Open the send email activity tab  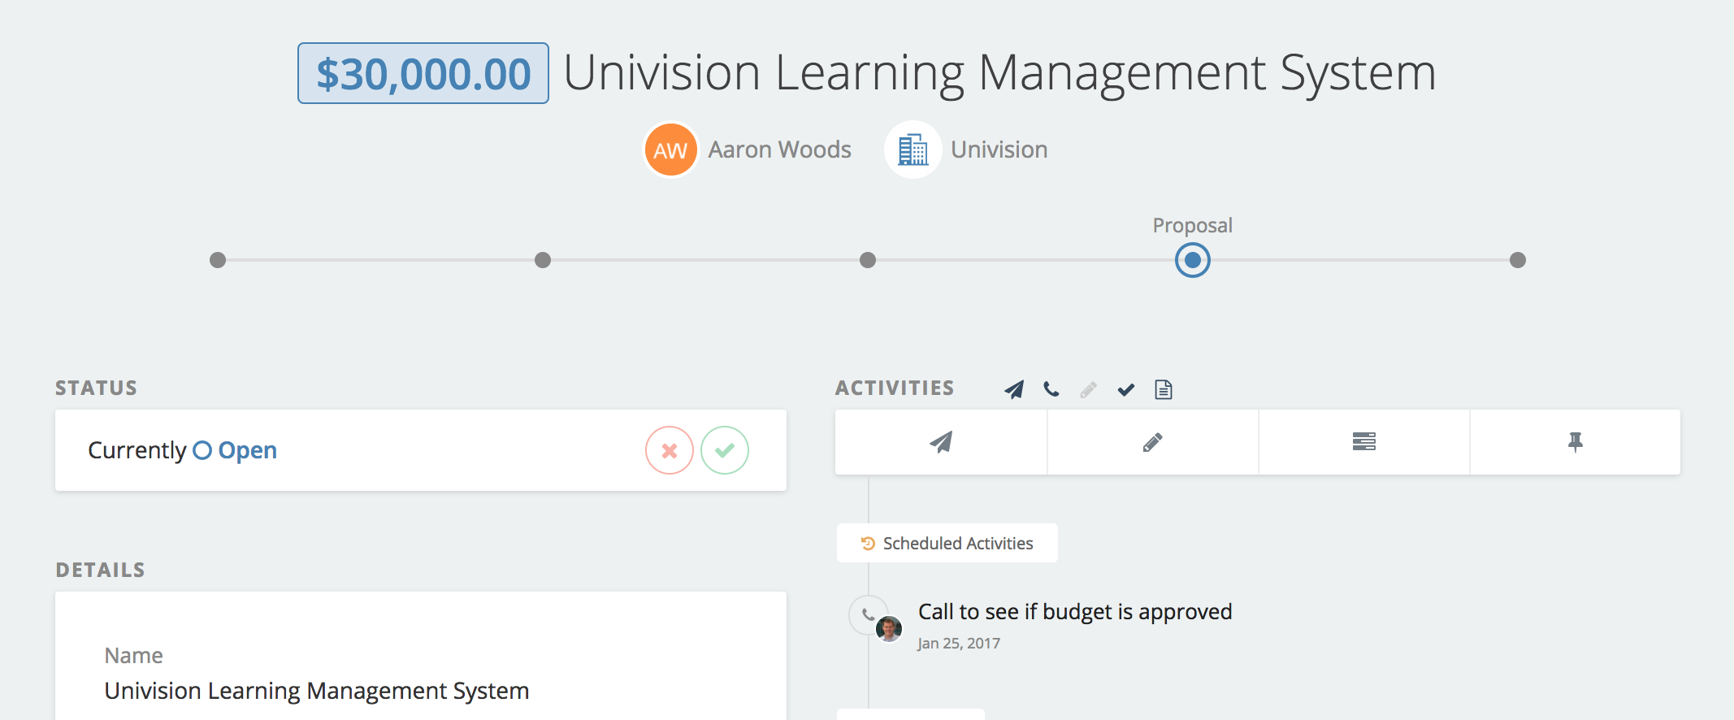click(x=941, y=442)
